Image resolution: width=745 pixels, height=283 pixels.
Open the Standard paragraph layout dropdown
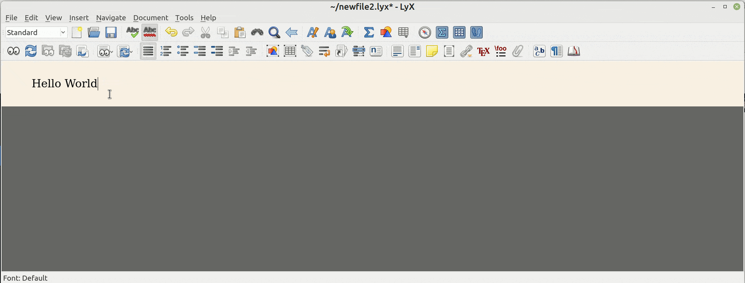click(36, 32)
